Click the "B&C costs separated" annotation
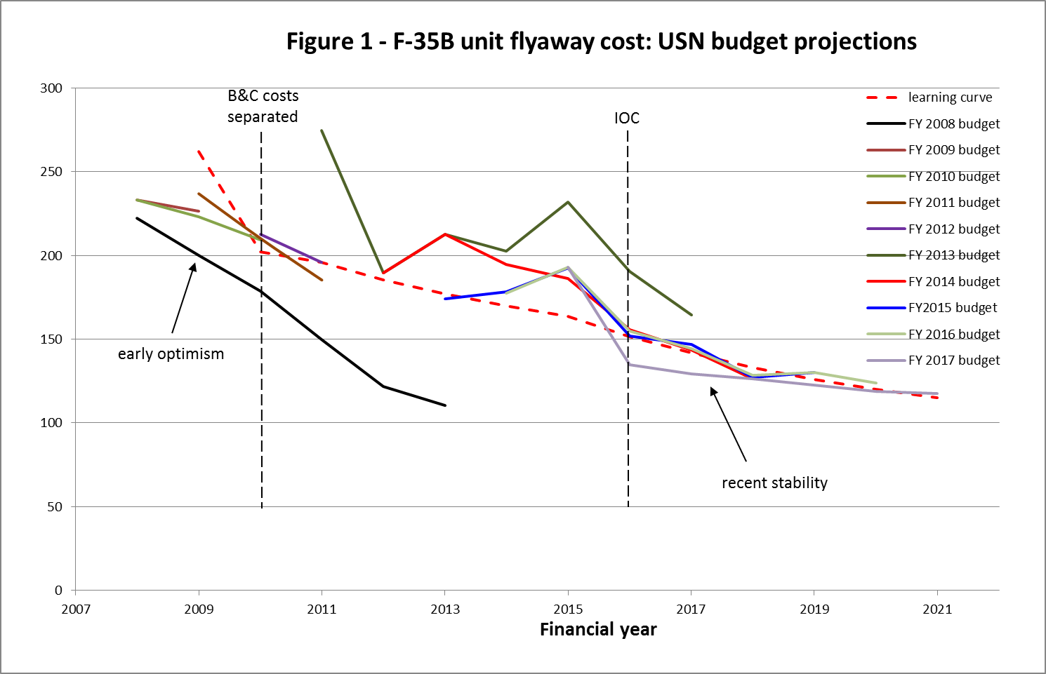Screen dimensions: 1046x674 pos(263,107)
